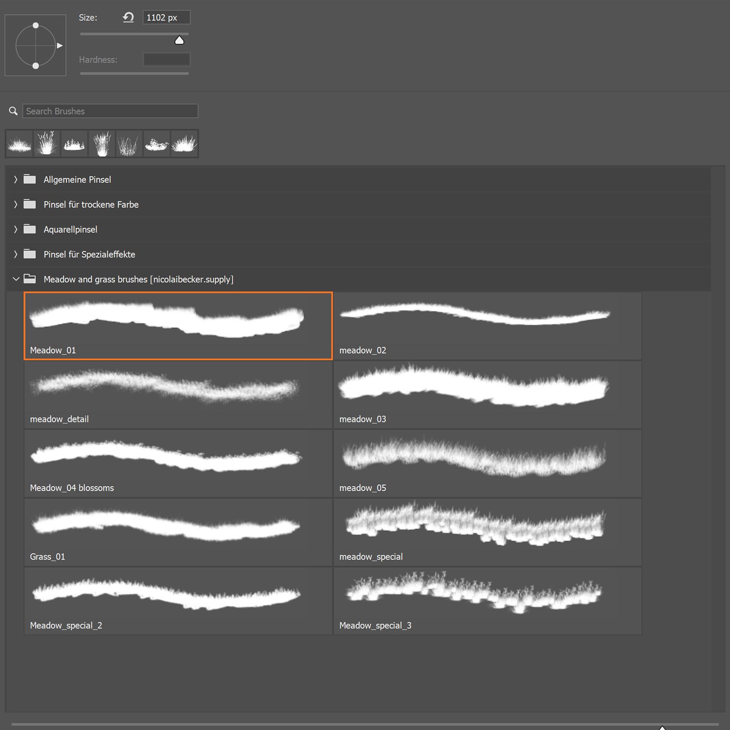Choose the meadow_05 brush

point(488,463)
